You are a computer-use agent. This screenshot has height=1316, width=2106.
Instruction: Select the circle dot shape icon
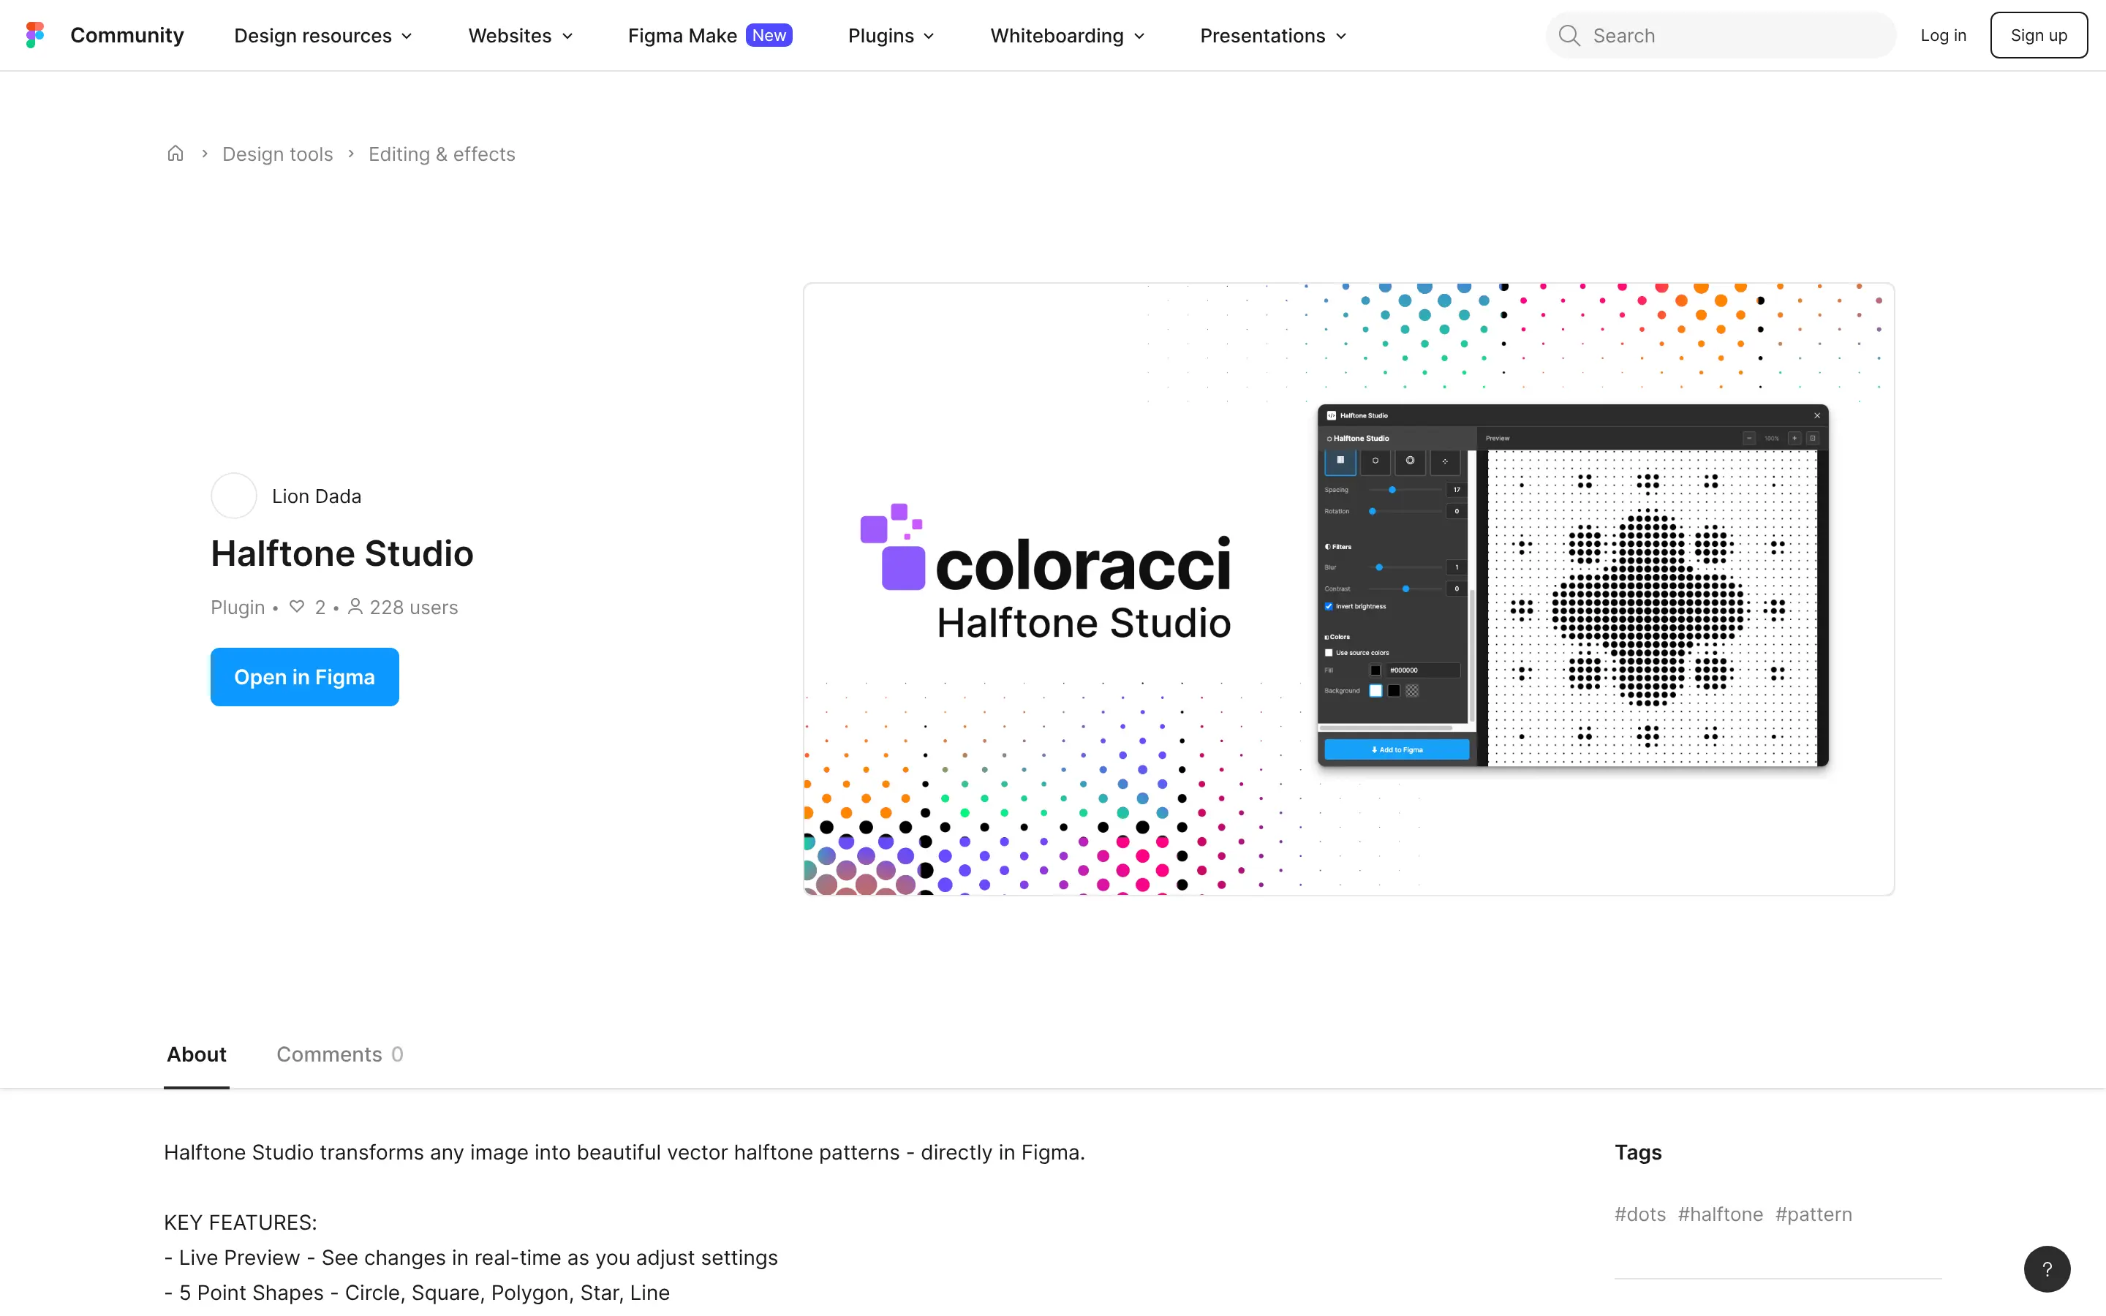coord(1376,461)
